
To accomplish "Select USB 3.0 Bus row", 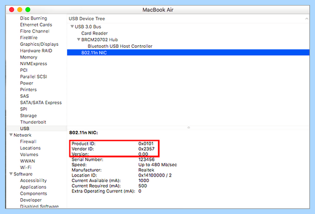I will pyautogui.click(x=88, y=26).
